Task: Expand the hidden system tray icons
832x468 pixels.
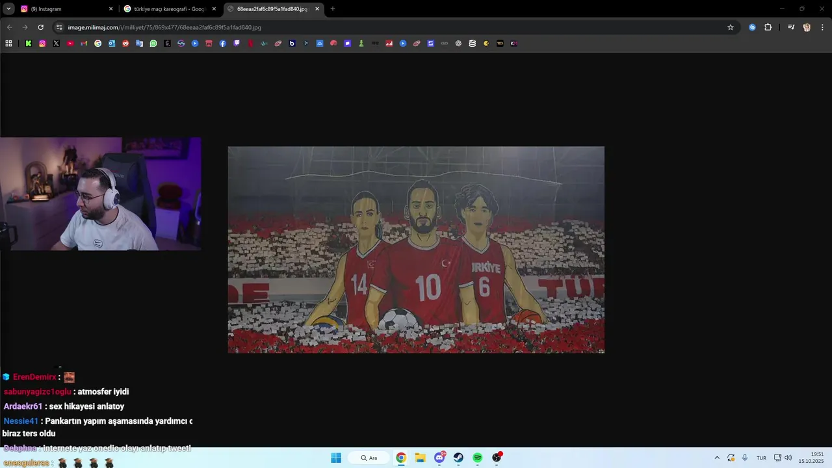Action: [x=717, y=458]
